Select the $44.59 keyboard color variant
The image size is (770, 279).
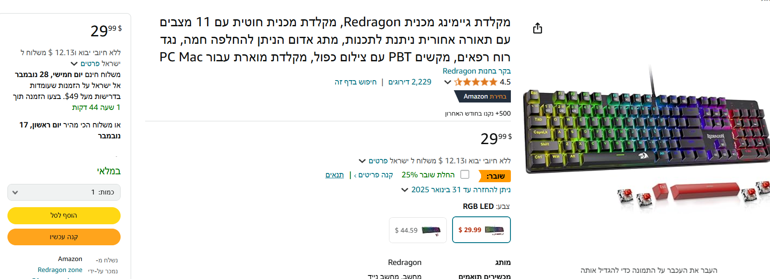coord(417,230)
